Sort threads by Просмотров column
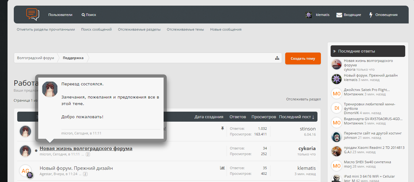Viewport: 414px width, 182px height. coord(264,117)
